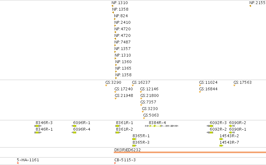Click the GS:3230 insertion triangle
Screen dimensions: 266x165
point(143,112)
